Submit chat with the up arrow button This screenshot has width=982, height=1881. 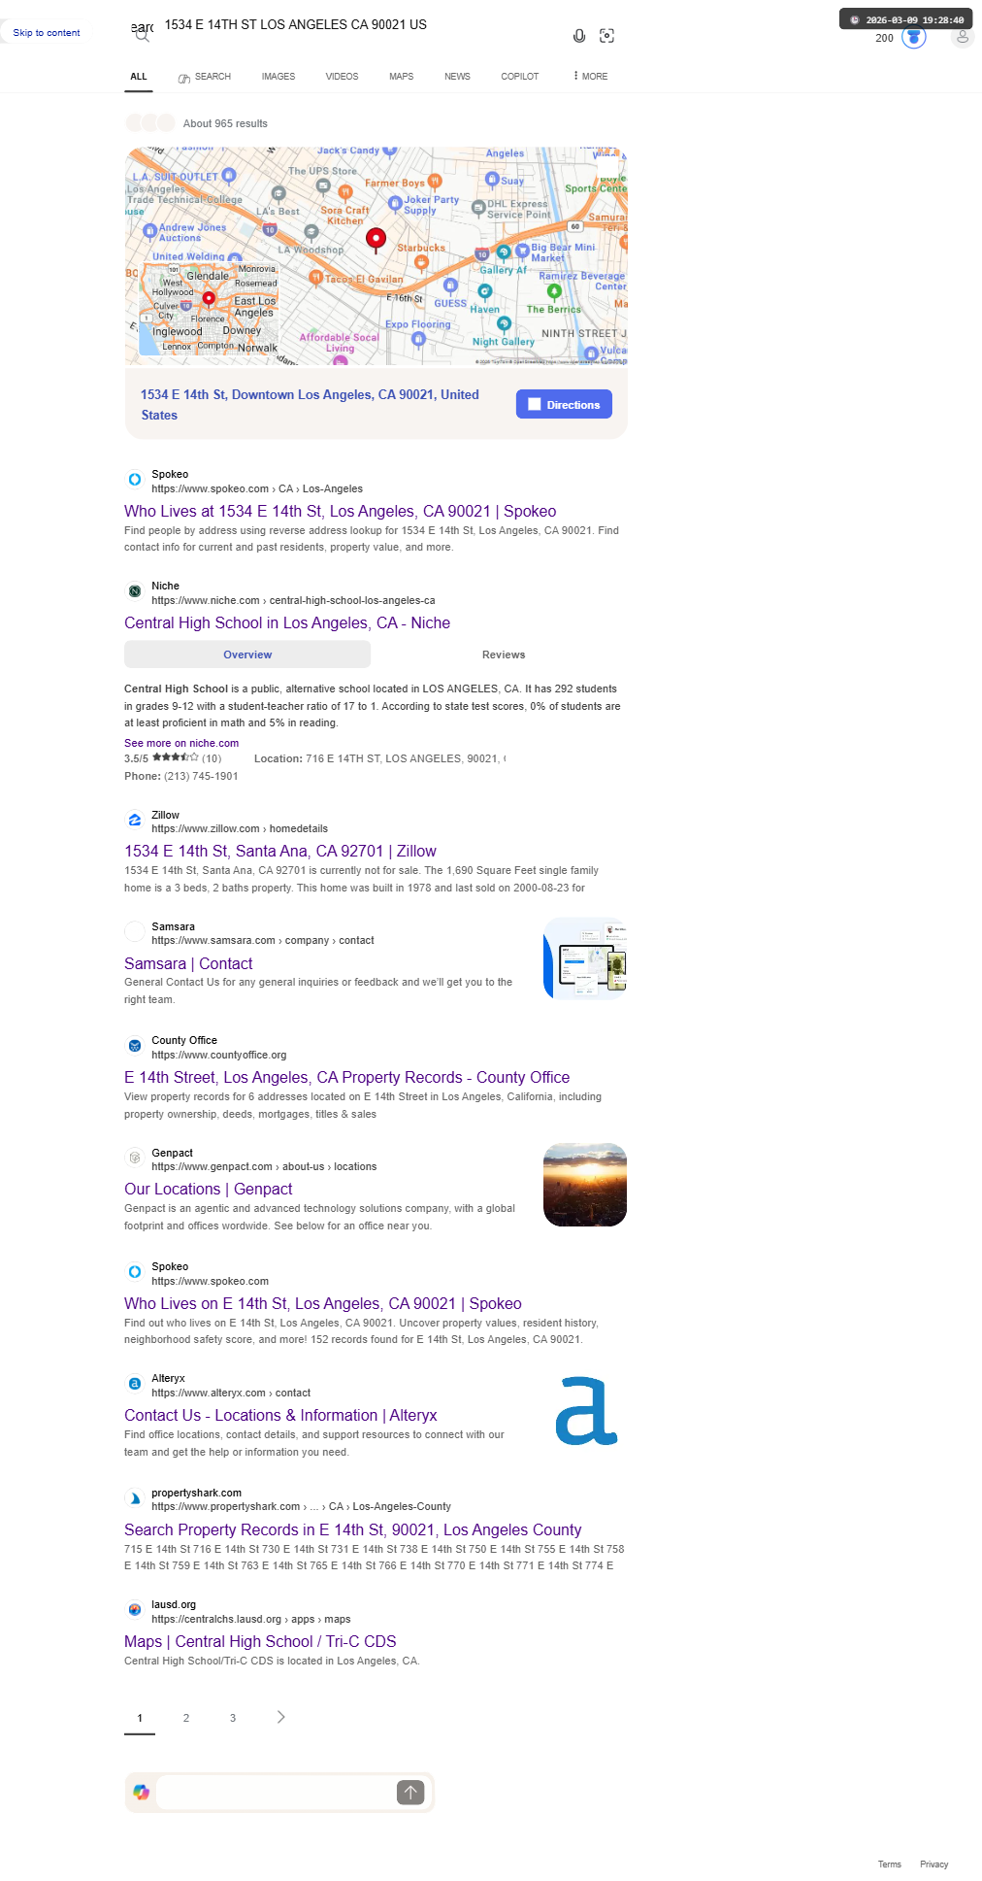click(x=410, y=1793)
